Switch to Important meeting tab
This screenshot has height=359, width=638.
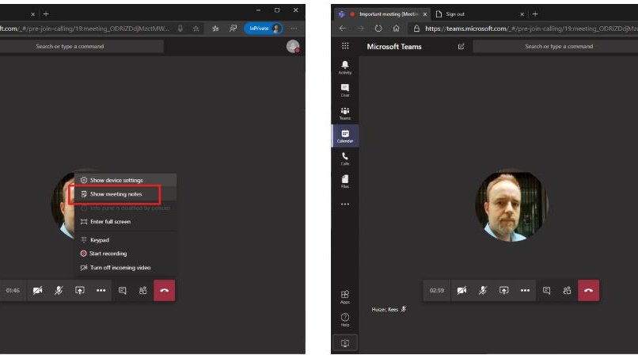coord(383,13)
